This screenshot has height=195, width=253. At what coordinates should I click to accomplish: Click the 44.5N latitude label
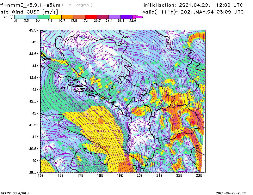pyautogui.click(x=34, y=54)
